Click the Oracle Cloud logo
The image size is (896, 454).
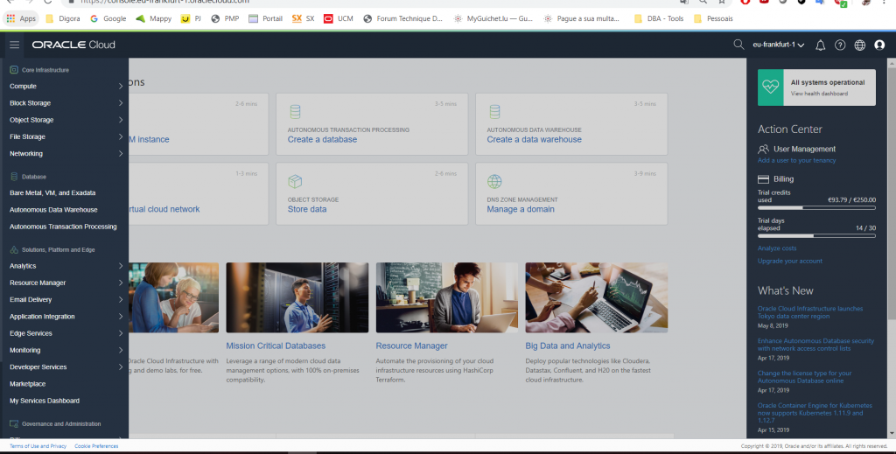click(x=73, y=45)
